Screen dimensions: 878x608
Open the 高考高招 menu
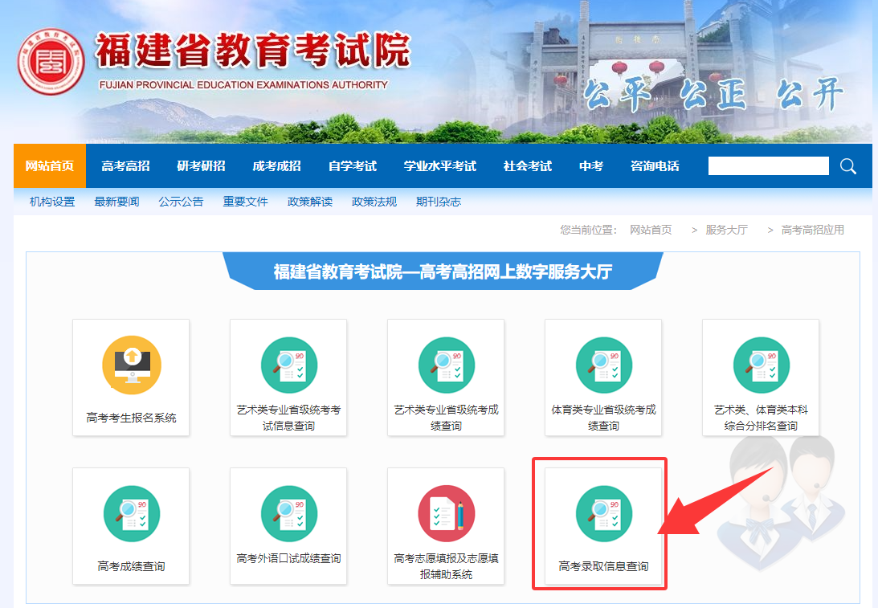click(x=125, y=165)
